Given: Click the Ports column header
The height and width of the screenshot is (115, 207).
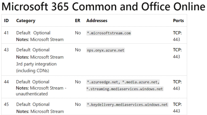Looking at the screenshot, I should [x=178, y=21].
